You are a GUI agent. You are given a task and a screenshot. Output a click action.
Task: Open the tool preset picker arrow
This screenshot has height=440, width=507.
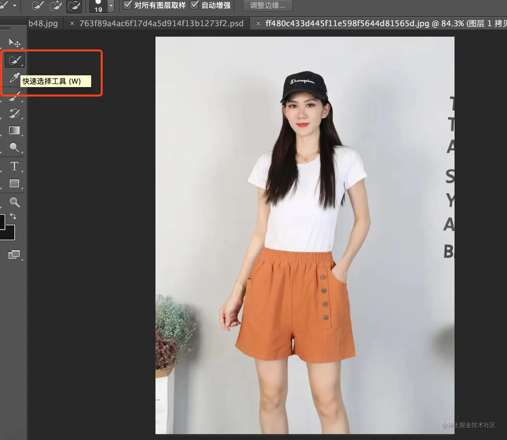[x=15, y=5]
